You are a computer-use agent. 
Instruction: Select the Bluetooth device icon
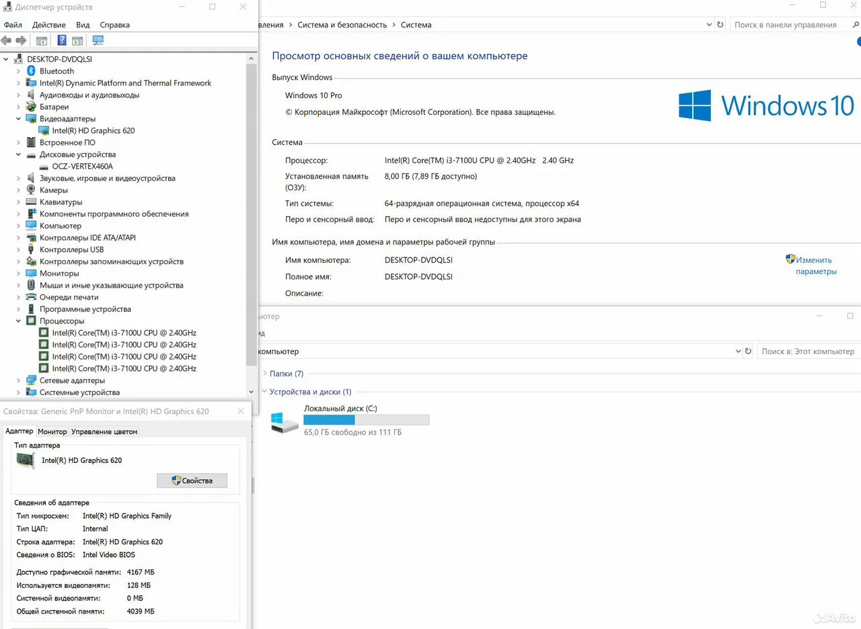click(x=31, y=71)
